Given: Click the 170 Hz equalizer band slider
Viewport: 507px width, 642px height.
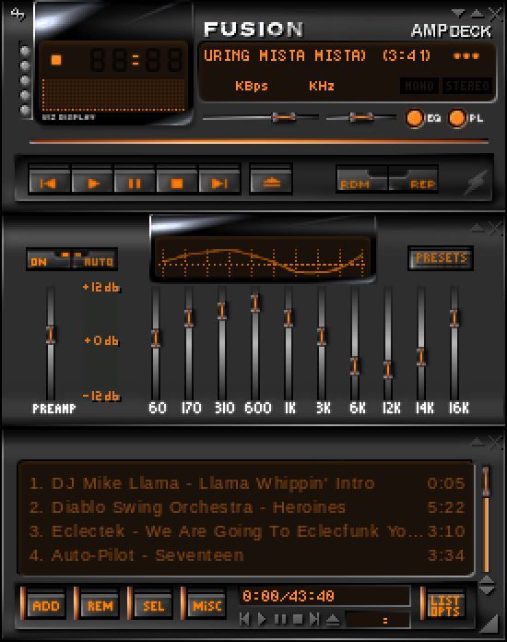Looking at the screenshot, I should coord(189,317).
